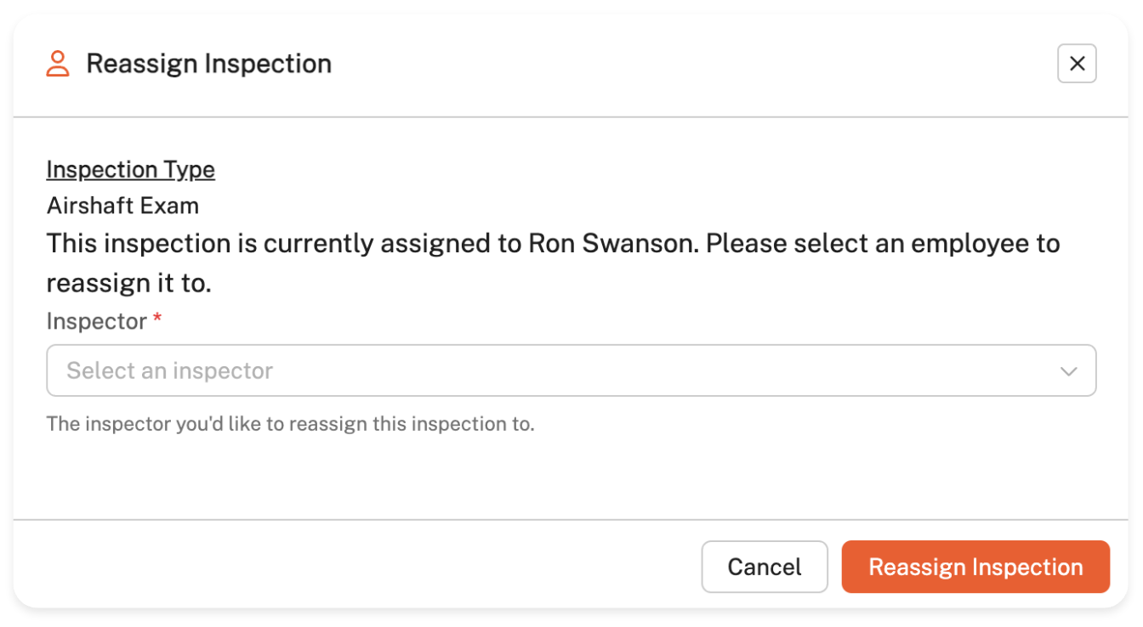Click the name Ron Swanson in message

click(611, 244)
